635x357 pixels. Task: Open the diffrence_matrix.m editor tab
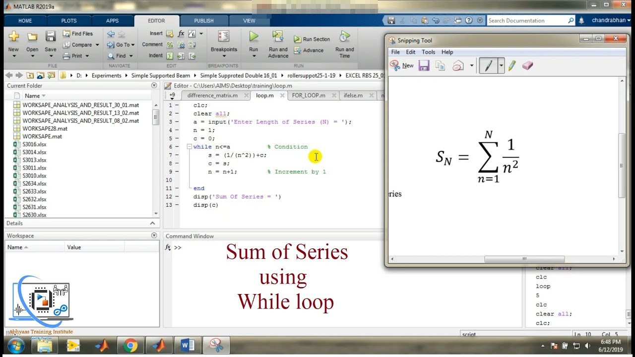tap(212, 96)
